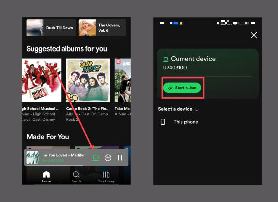Viewport: 278px width, 202px height.
Task: Tap the loading spinner next to Select a device
Action: 197,109
